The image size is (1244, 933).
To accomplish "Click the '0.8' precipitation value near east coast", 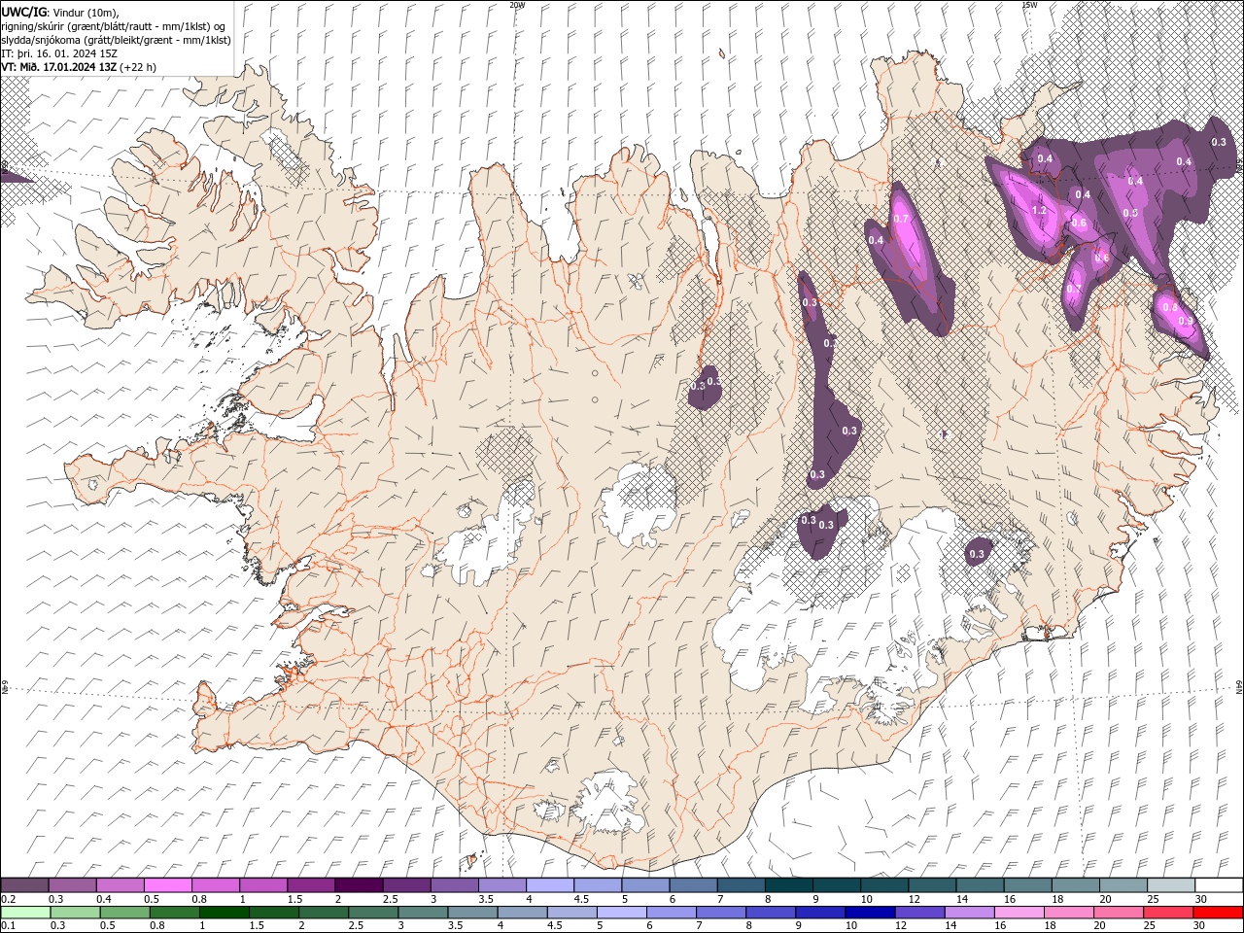I will click(x=1169, y=307).
